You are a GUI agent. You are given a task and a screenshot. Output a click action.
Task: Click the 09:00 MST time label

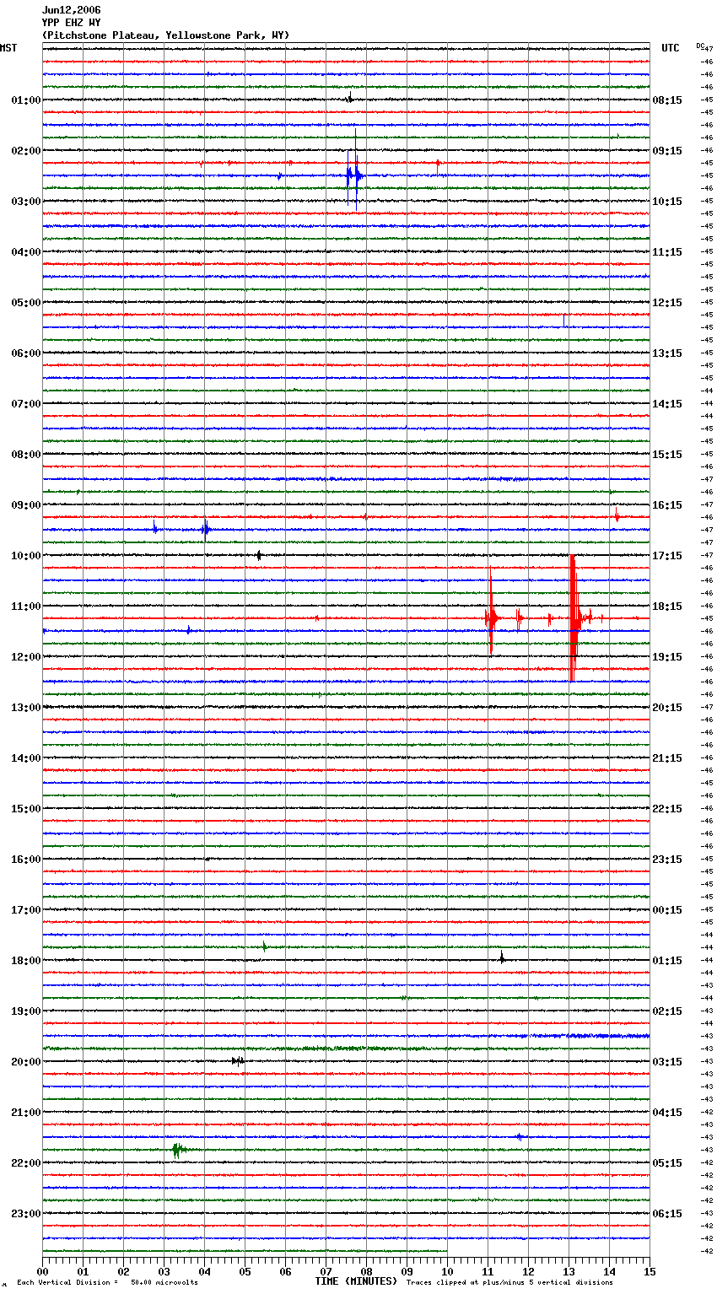pyautogui.click(x=26, y=505)
